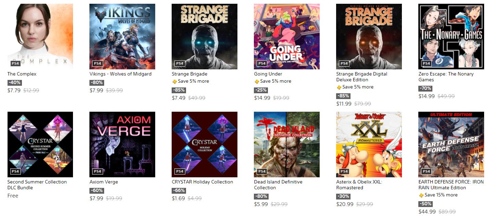Click PS Plus icon under Going Under
The height and width of the screenshot is (220, 492).
pos(257,82)
